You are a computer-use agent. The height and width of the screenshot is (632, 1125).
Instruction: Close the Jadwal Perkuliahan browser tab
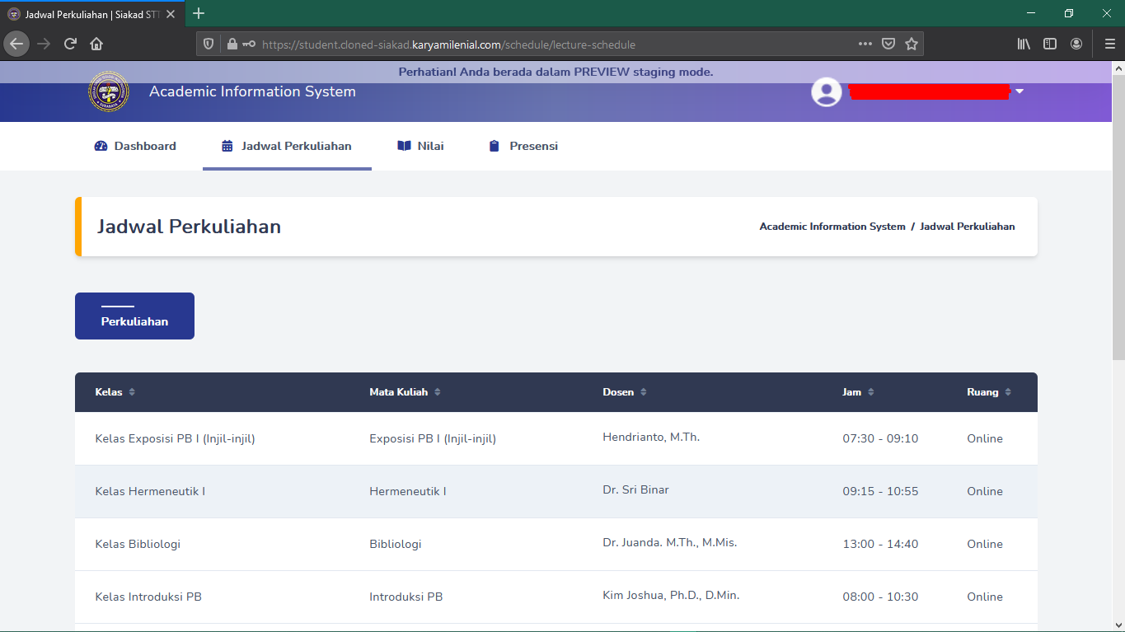(171, 14)
